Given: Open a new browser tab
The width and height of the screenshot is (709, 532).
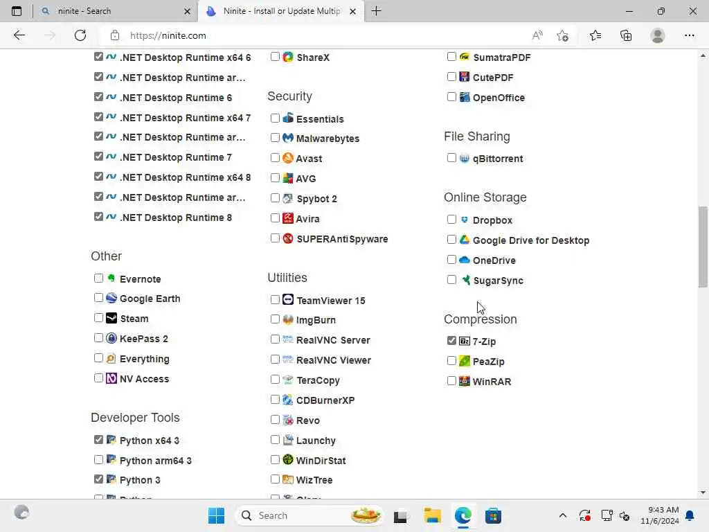Looking at the screenshot, I should pos(376,11).
